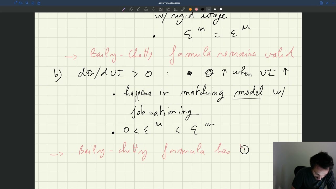Select the laser pointer tool
336x189 pixels.
point(183,9)
